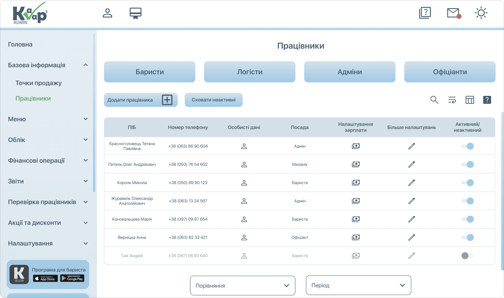The height and width of the screenshot is (298, 504).
Task: Edit more settings pencil for Сак Андрій
Action: pyautogui.click(x=412, y=256)
